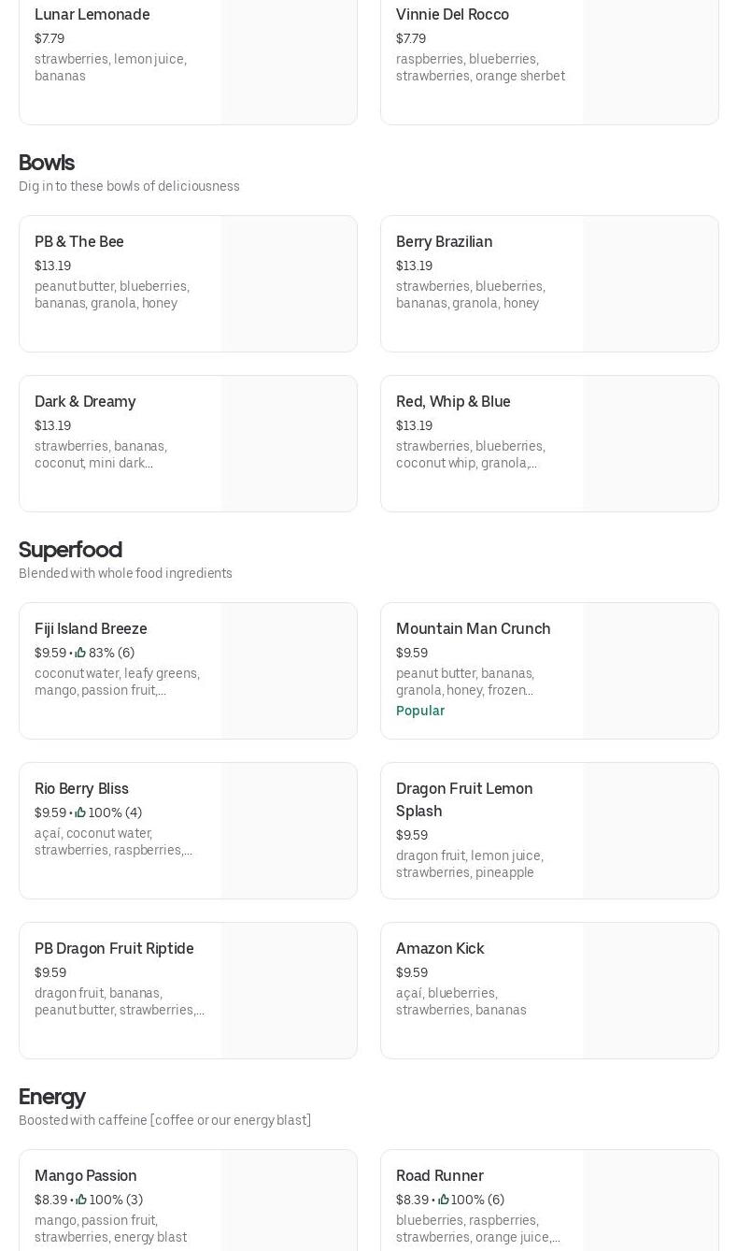This screenshot has height=1251, width=751.
Task: Open Mountain Man Crunch smoothie title
Action: 473,628
